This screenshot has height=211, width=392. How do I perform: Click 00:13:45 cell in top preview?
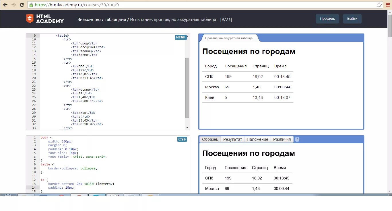[282, 77]
